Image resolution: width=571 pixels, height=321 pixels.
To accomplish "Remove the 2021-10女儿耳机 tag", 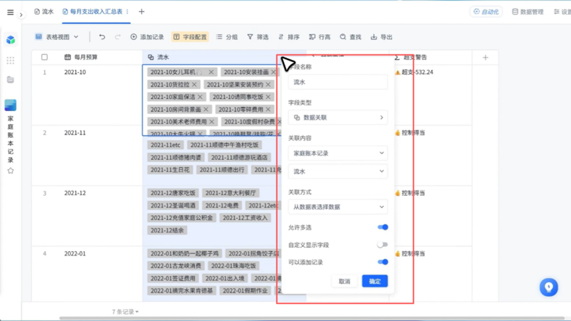I will (211, 72).
